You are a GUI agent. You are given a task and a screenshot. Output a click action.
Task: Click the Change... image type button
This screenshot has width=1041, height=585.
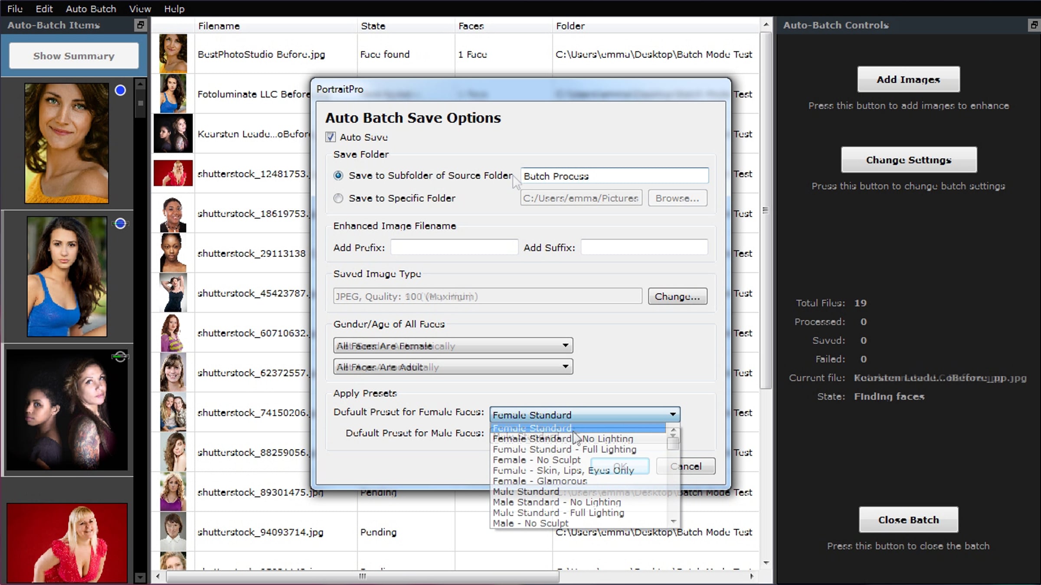point(677,296)
